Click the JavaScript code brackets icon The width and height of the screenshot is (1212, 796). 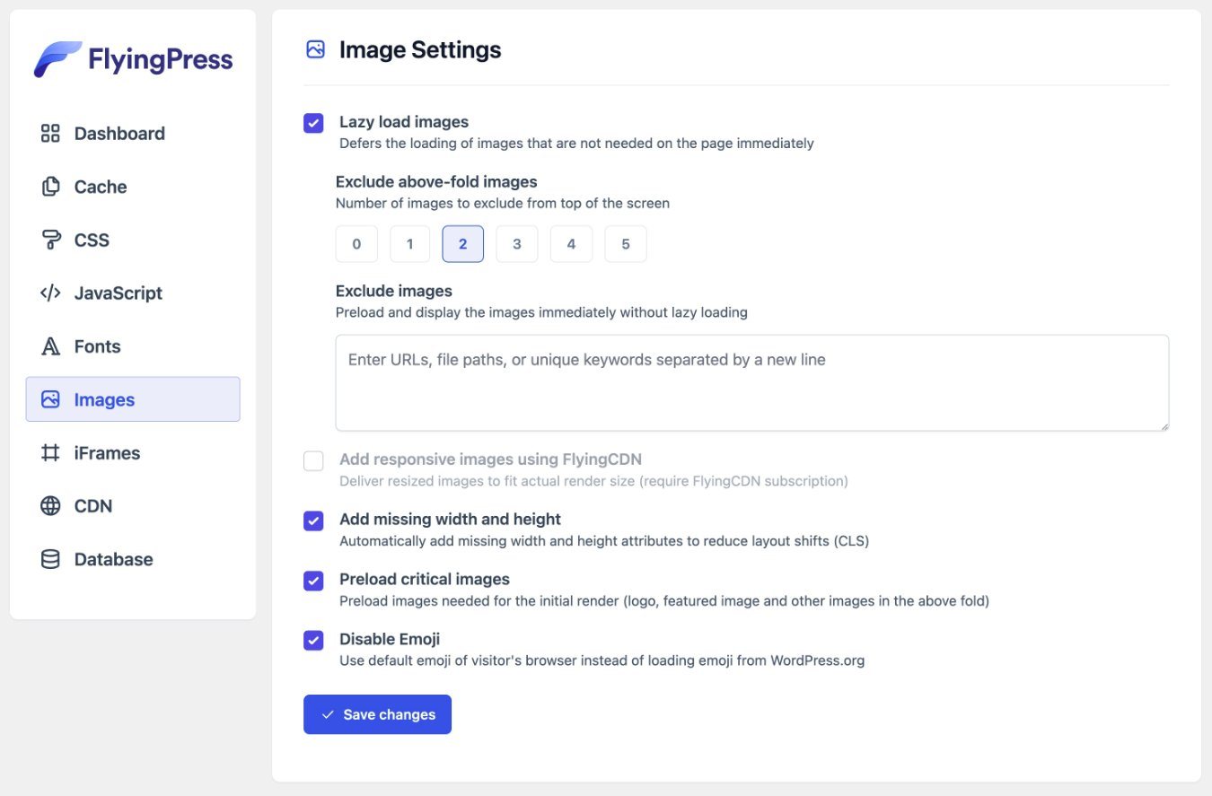(50, 293)
